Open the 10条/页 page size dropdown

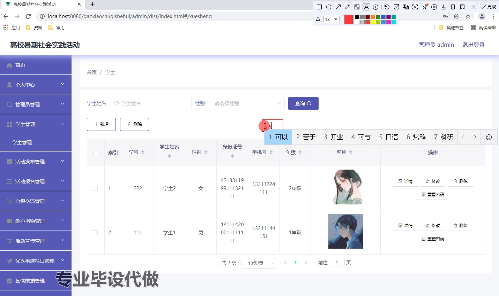click(259, 263)
